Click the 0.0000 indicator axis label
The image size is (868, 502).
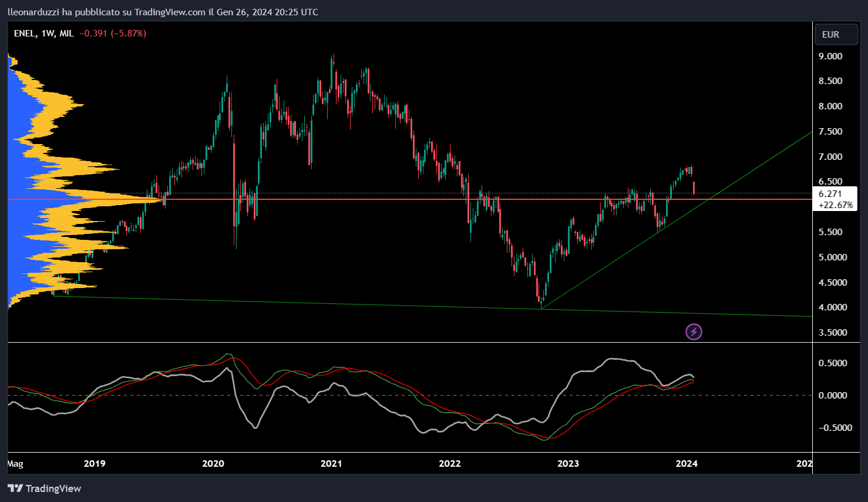tap(833, 396)
